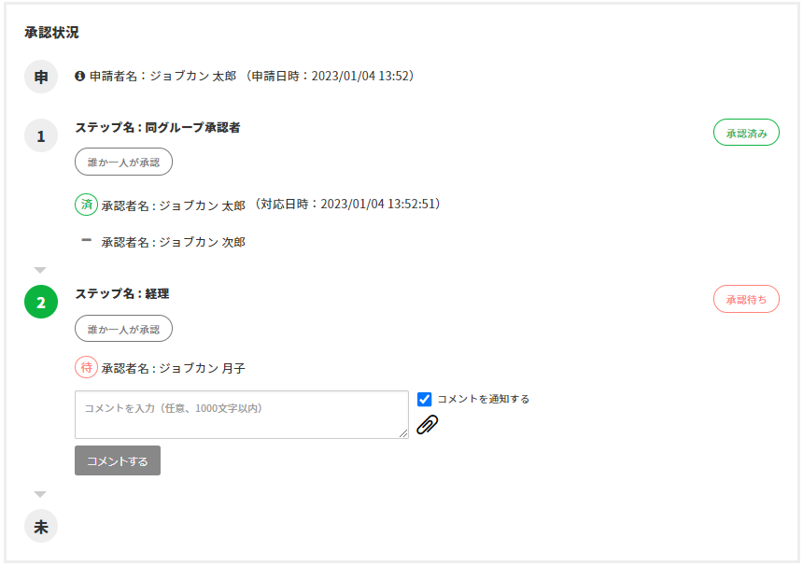Click the 承認済み status badge
Image resolution: width=803 pixels, height=566 pixels.
(x=746, y=133)
